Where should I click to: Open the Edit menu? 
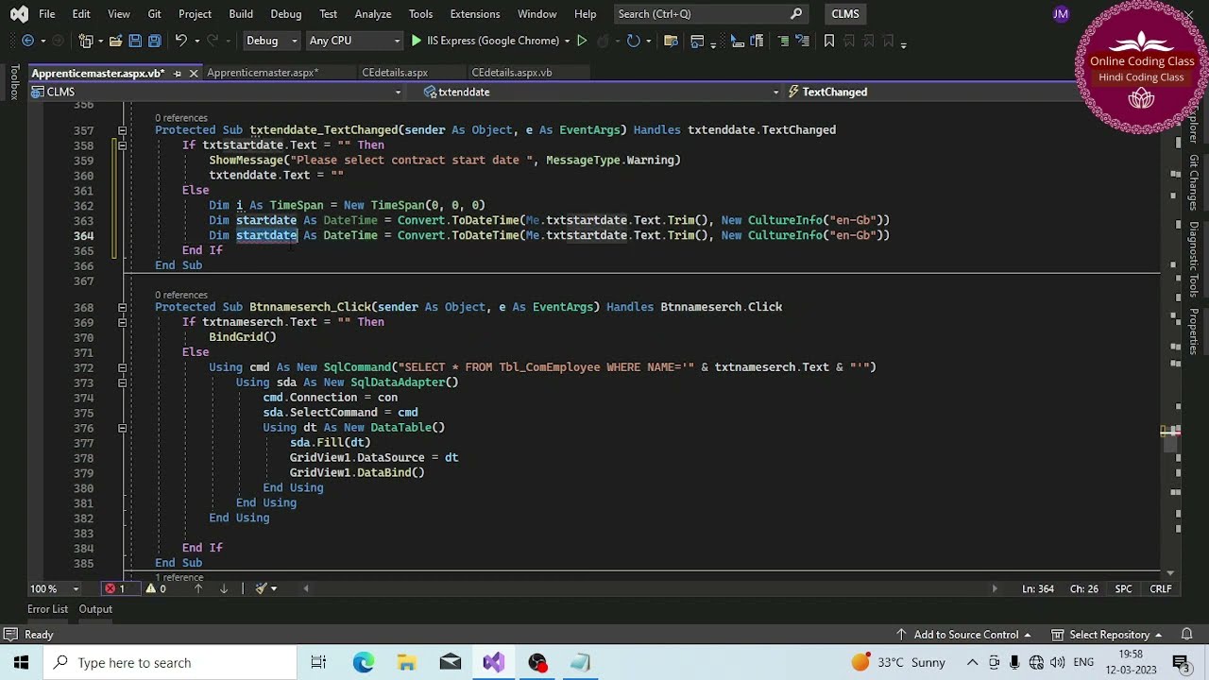click(x=81, y=14)
